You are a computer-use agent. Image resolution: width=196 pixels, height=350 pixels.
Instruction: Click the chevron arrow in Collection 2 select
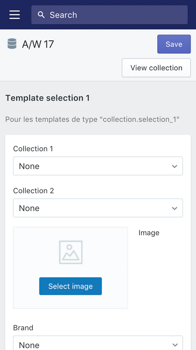pos(175,208)
